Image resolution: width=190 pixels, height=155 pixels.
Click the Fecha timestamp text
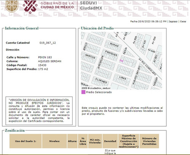point(148,22)
